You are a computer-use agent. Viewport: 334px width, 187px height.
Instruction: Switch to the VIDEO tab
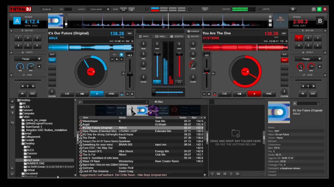pyautogui.click(x=160, y=36)
